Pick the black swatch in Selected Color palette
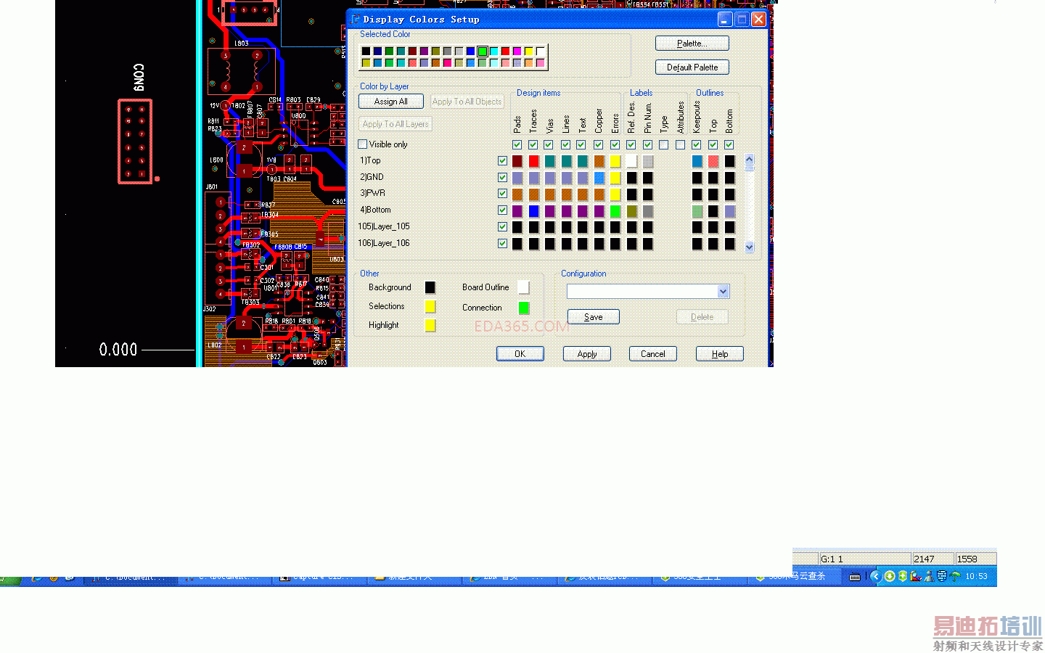 [x=366, y=52]
